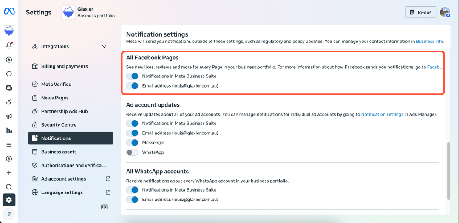Click the handshake icon in left rail
The width and height of the screenshot is (459, 223).
(9, 102)
